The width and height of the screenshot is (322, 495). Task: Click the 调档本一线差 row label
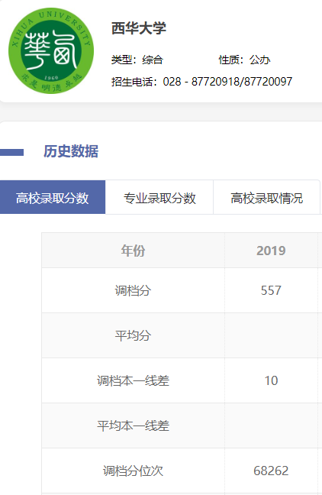point(133,380)
